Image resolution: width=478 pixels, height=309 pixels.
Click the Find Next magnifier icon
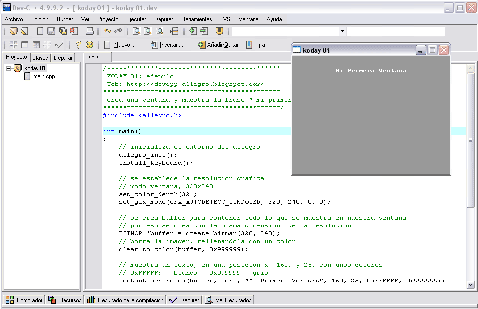point(159,31)
